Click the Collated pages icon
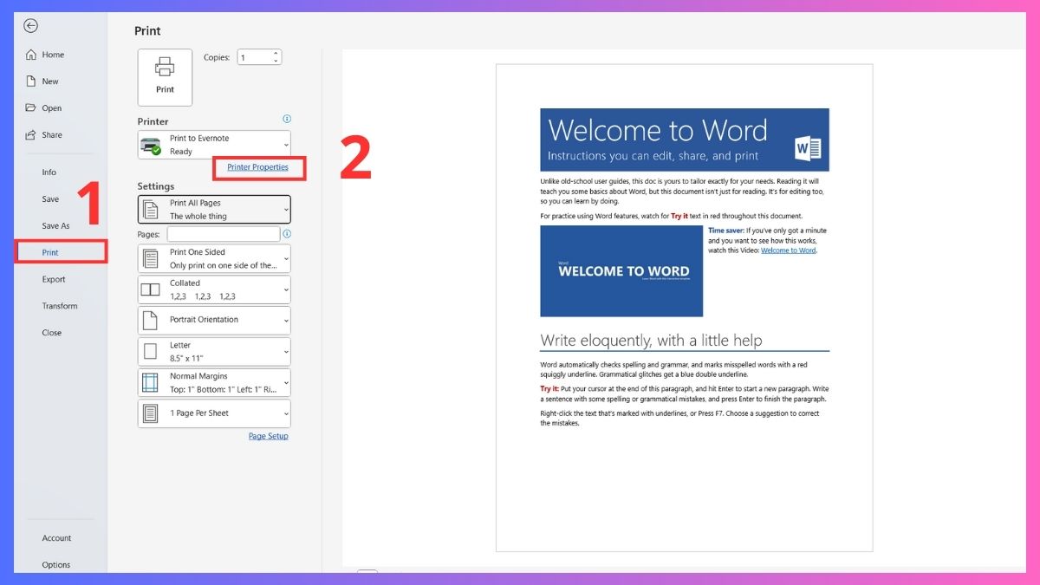Screen dimensions: 1040x585 pyautogui.click(x=150, y=289)
